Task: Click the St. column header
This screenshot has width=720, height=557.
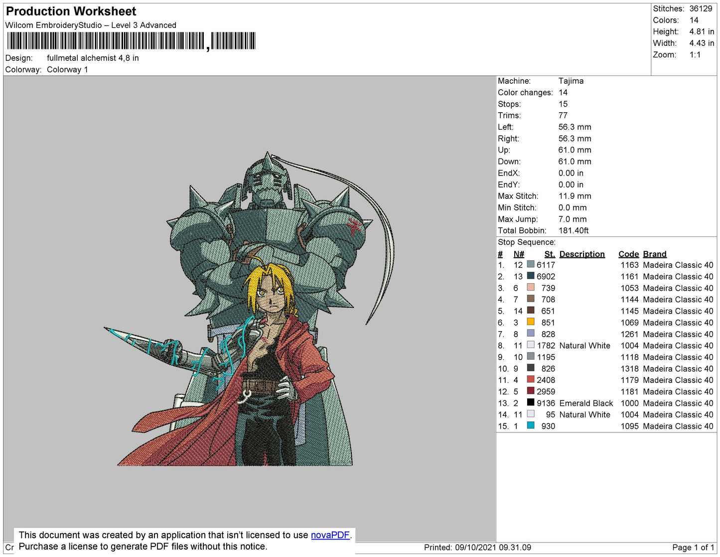Action: coord(549,254)
